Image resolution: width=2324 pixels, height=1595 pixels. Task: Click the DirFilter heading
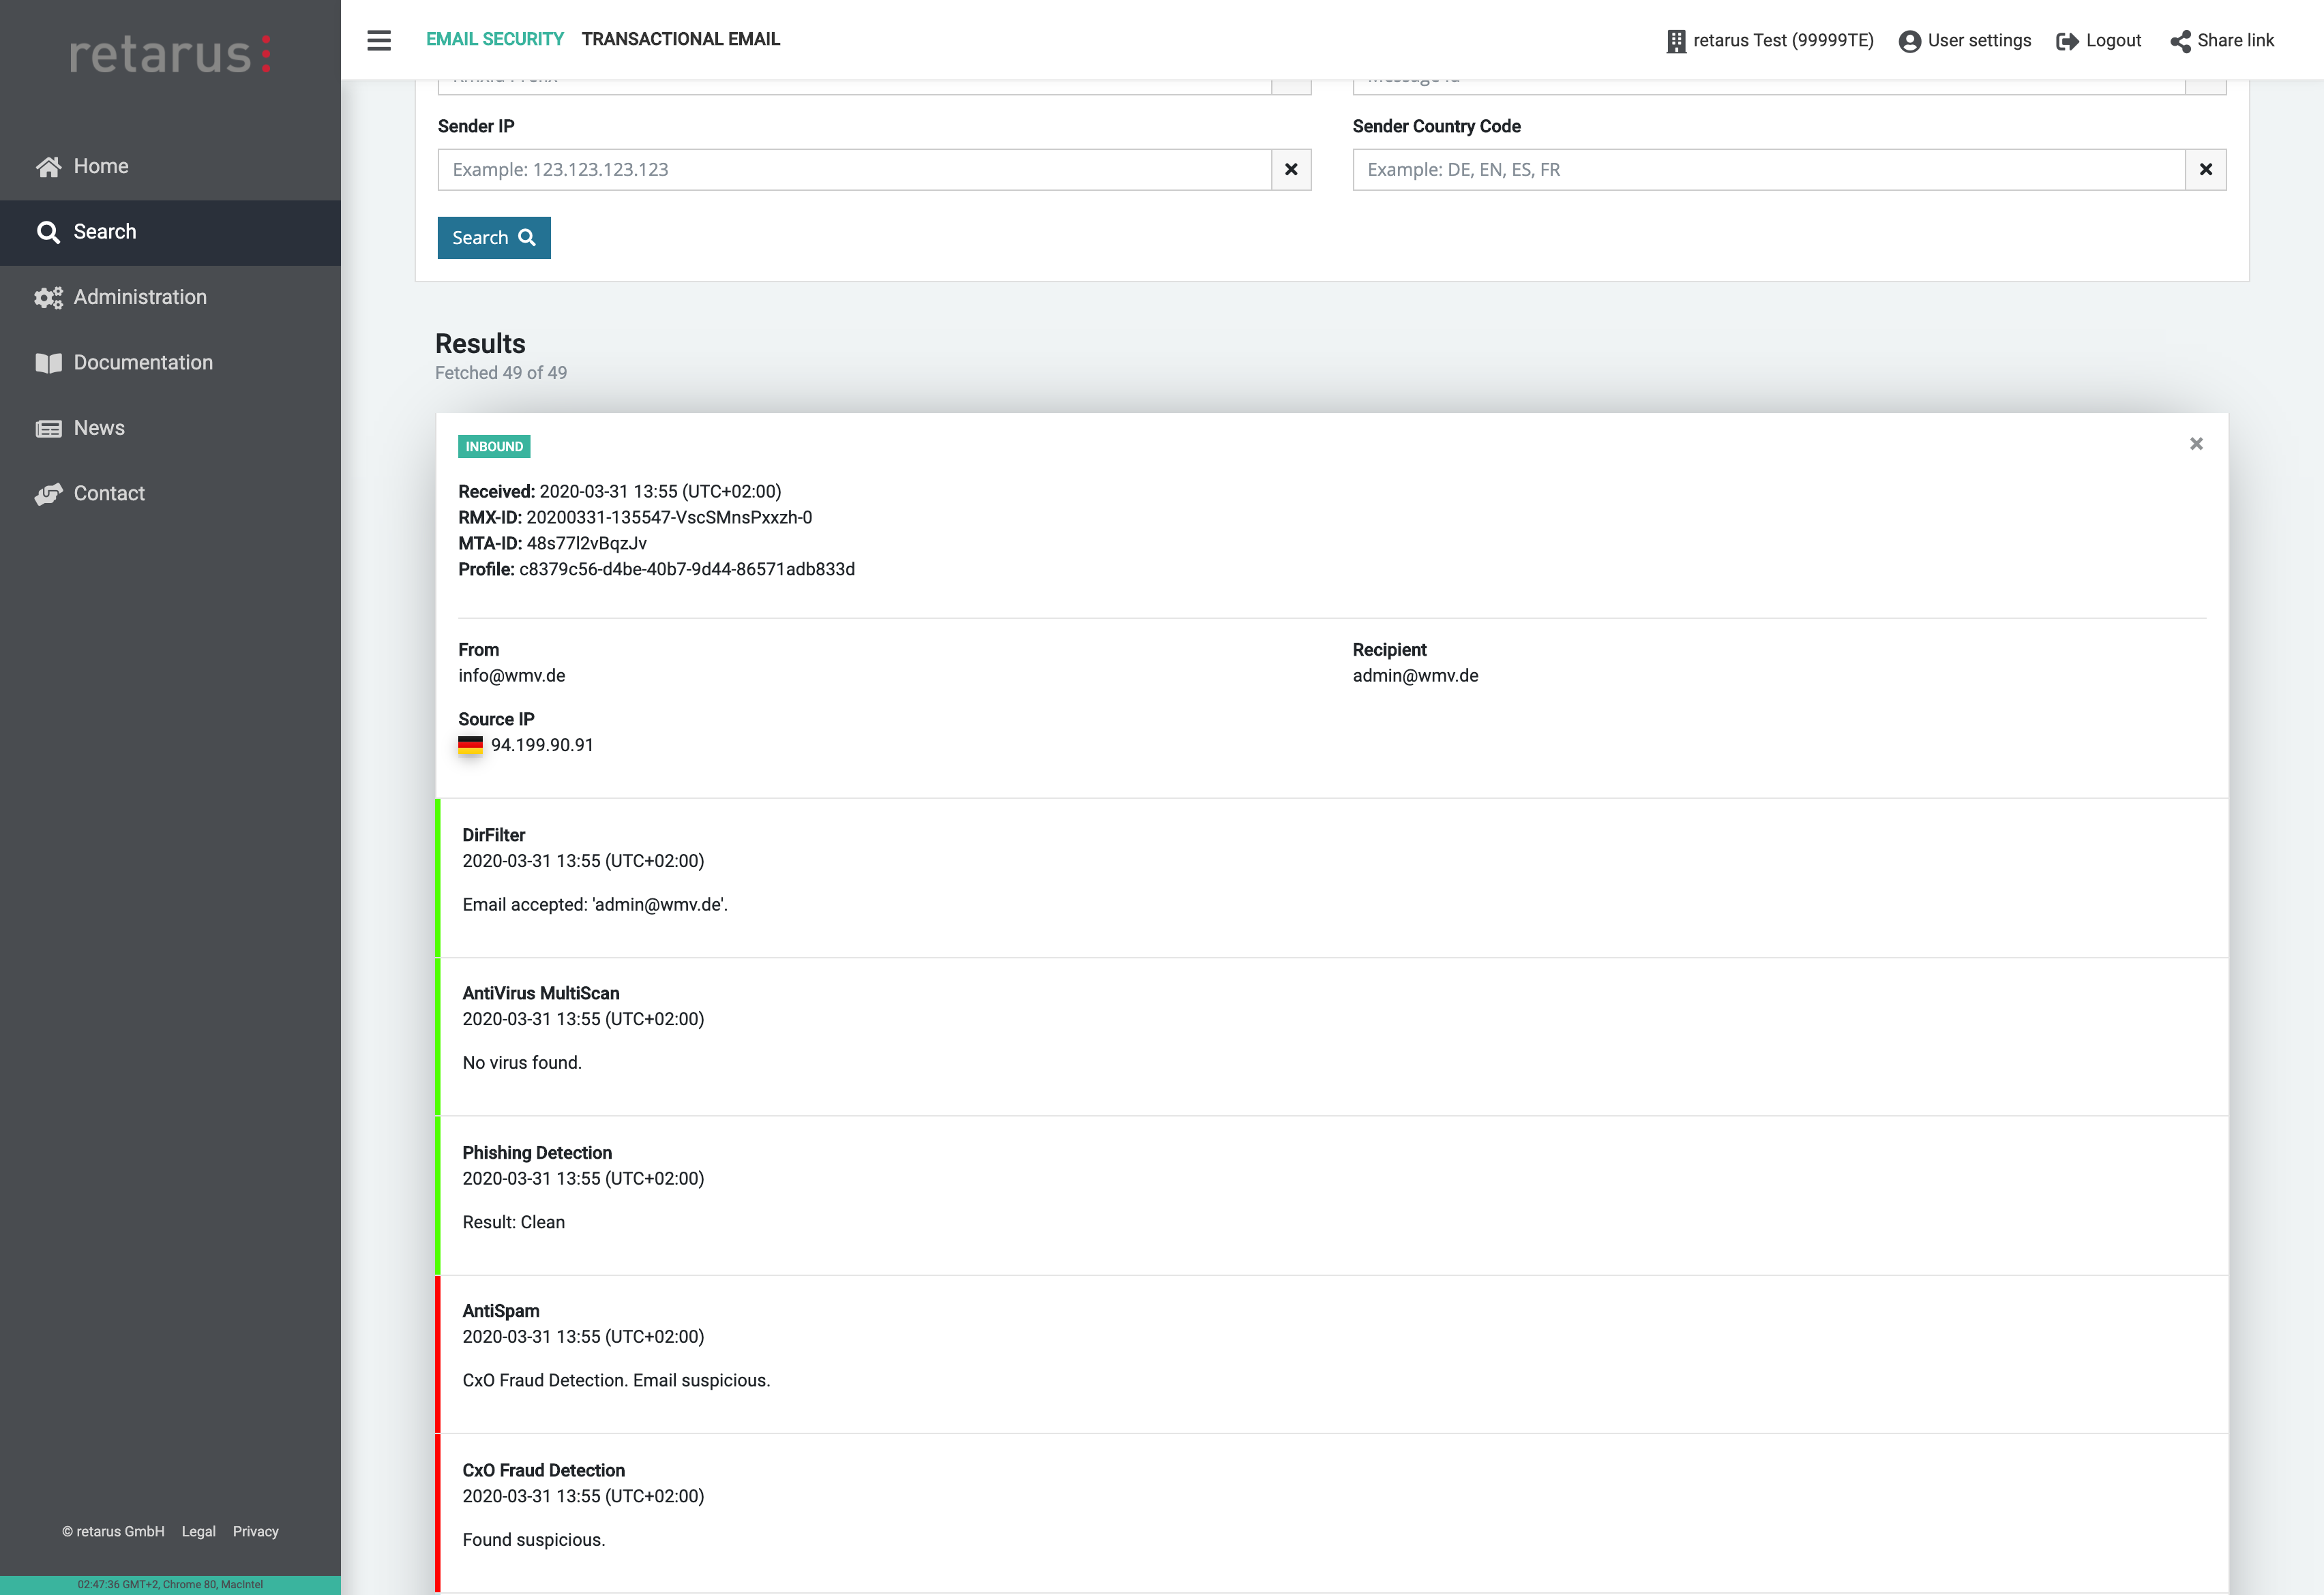pyautogui.click(x=494, y=836)
